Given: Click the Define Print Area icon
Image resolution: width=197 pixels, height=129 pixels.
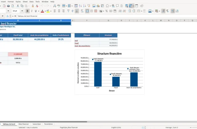Looking at the screenshot, I should pos(127,6).
